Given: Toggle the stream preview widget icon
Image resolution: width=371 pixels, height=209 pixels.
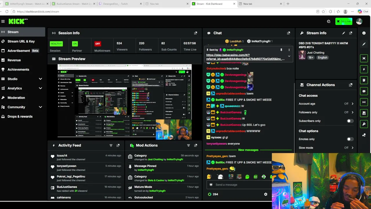Looking at the screenshot, I should tap(364, 58).
